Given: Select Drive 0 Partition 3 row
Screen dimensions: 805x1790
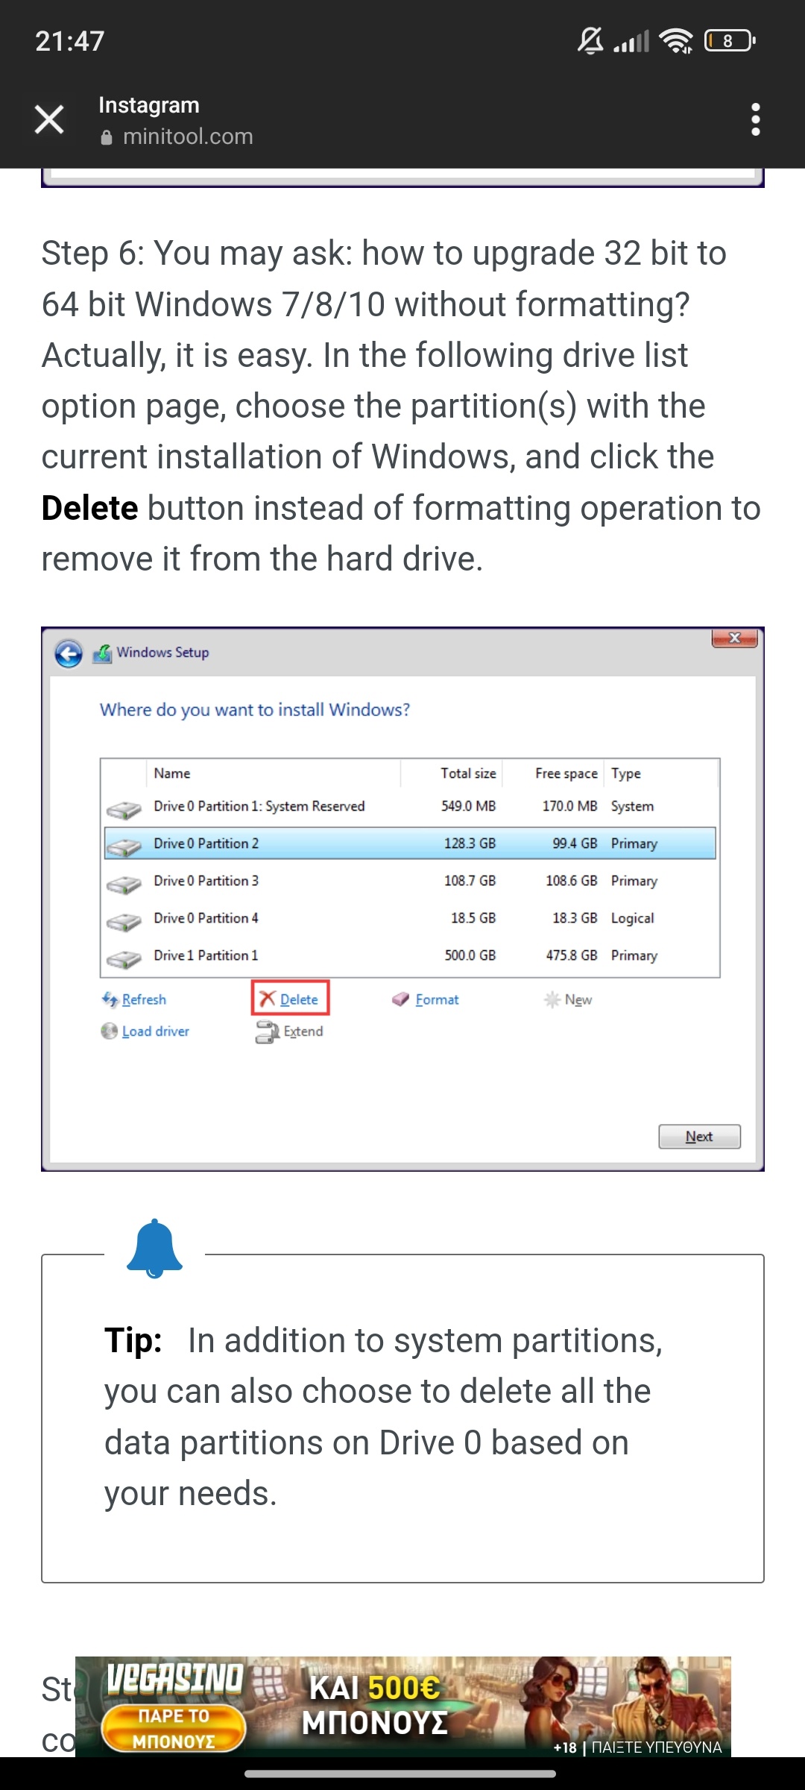Looking at the screenshot, I should tap(410, 881).
